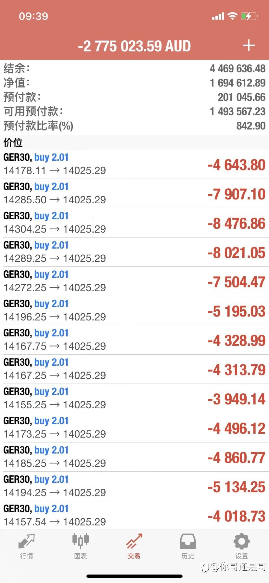The height and width of the screenshot is (583, 269).
Task: Tap the total loss -2 775 023.59 AUD header
Action: [x=134, y=46]
